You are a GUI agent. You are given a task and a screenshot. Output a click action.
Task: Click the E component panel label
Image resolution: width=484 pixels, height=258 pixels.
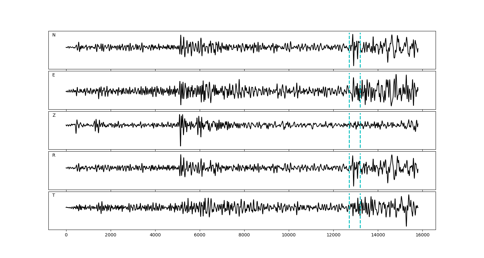54,75
